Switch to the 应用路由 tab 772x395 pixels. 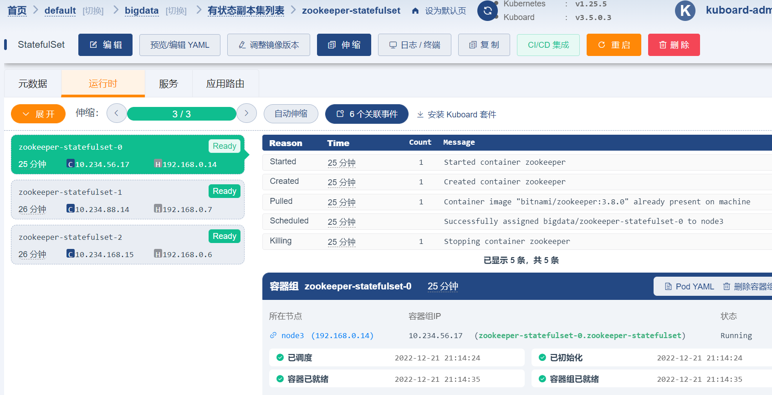(x=225, y=84)
